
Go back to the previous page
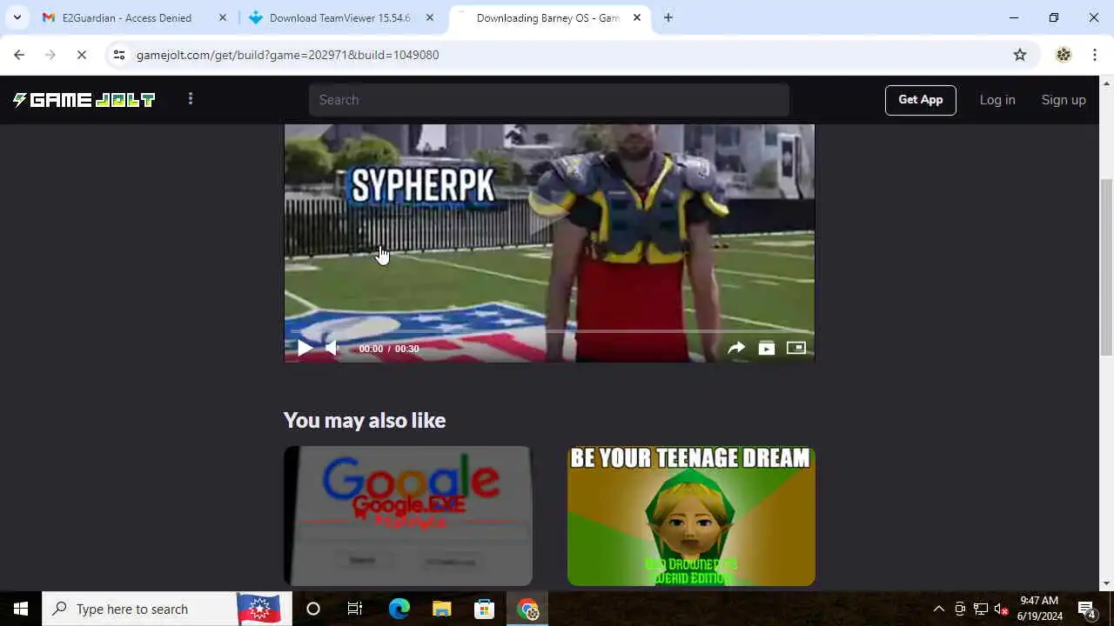click(19, 55)
